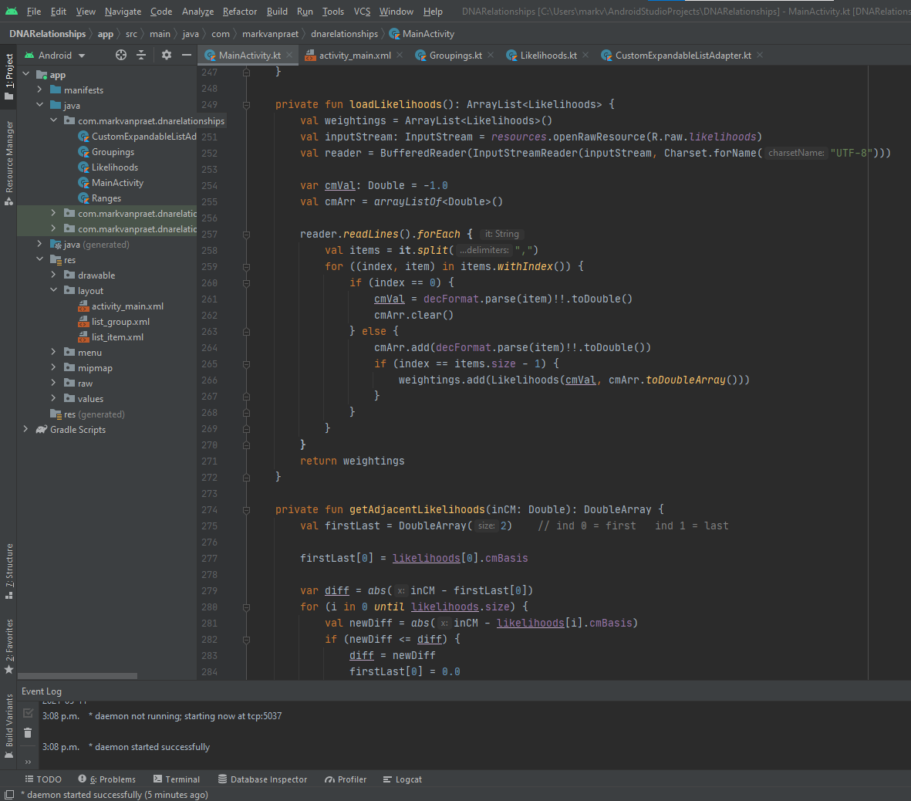Collapse all project tree nodes icon
Image resolution: width=911 pixels, height=801 pixels.
tap(141, 55)
